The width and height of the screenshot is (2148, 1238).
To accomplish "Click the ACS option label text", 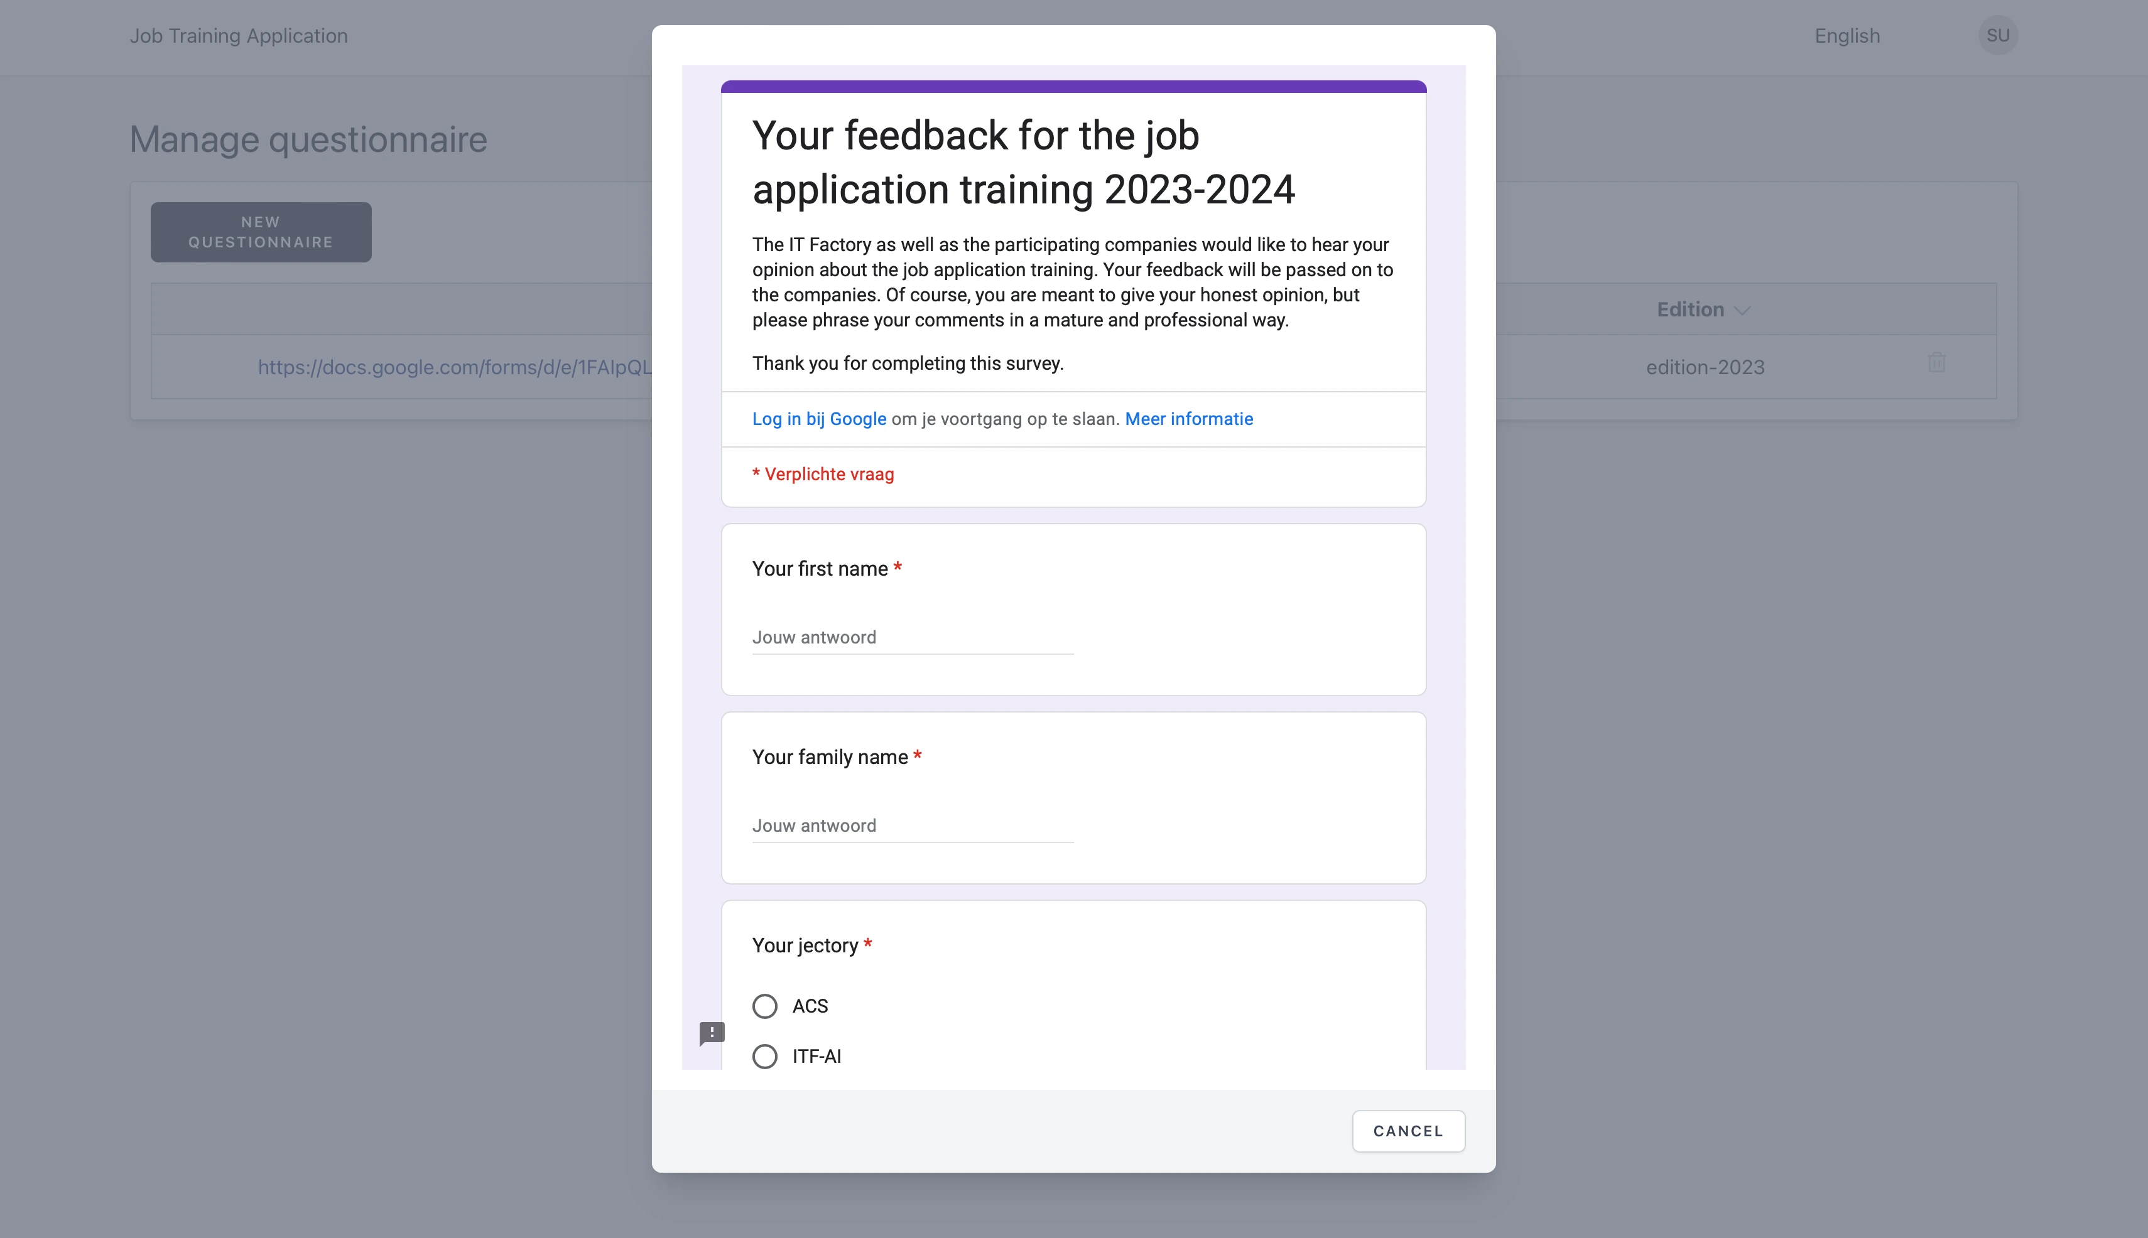I will pyautogui.click(x=810, y=1006).
